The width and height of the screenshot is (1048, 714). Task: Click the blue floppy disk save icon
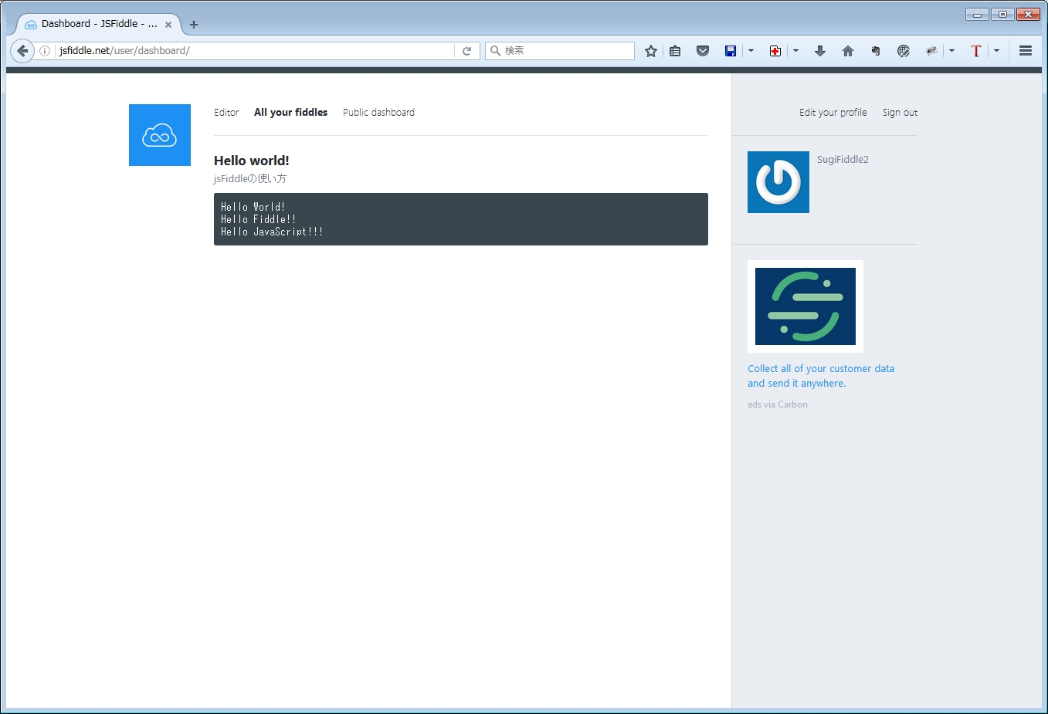click(731, 51)
